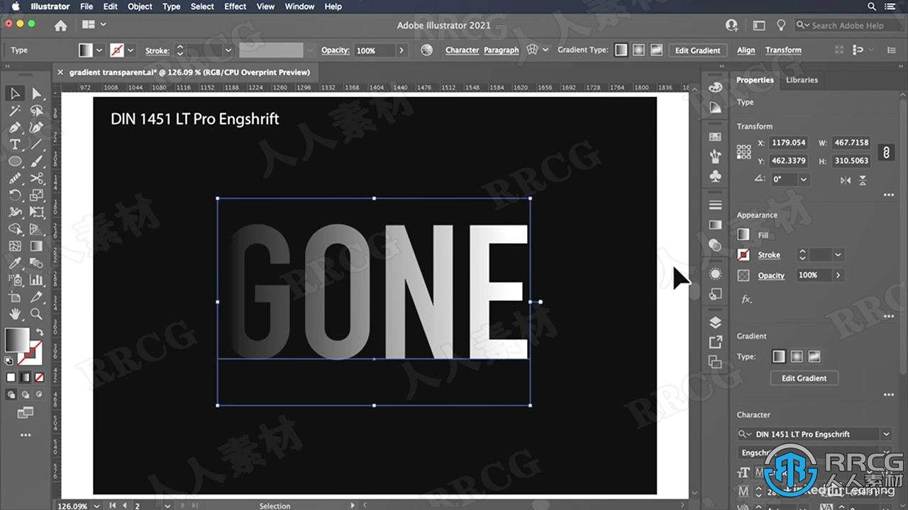The image size is (908, 510).
Task: Open the Paragraph link in control bar
Action: (x=501, y=50)
